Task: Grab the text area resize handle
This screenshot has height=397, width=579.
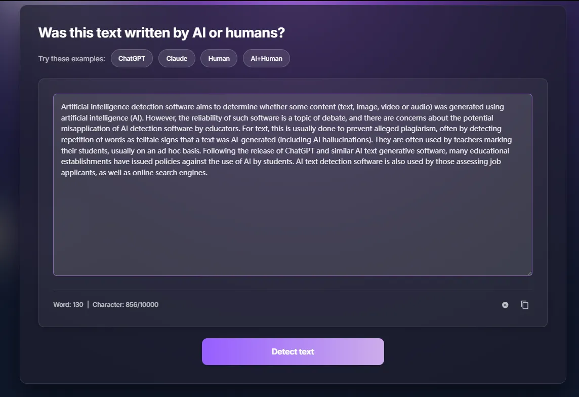Action: [529, 273]
